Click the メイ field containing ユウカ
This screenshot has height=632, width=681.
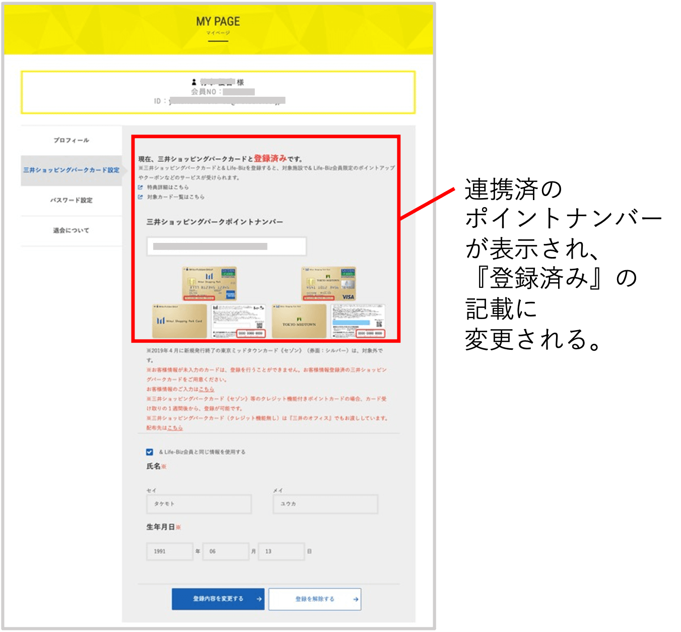(x=325, y=504)
